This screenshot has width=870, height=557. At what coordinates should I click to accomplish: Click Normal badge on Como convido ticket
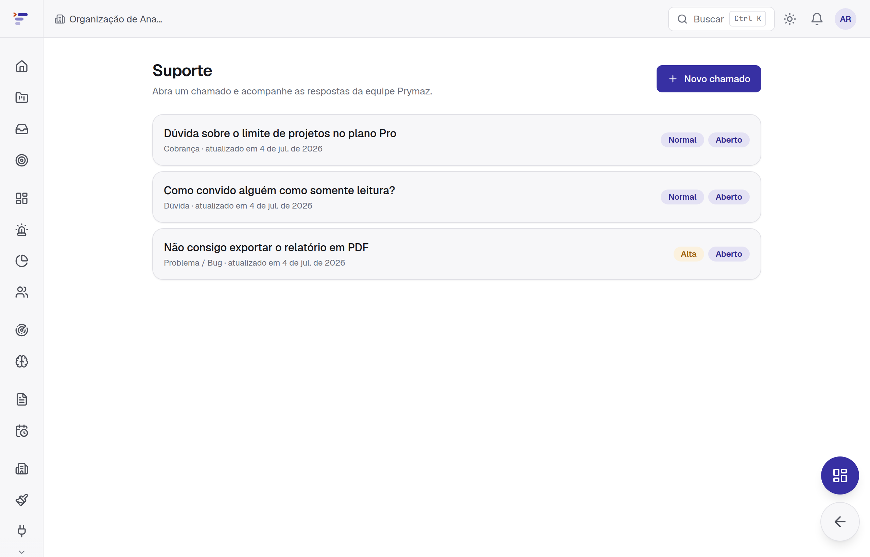[x=682, y=197]
